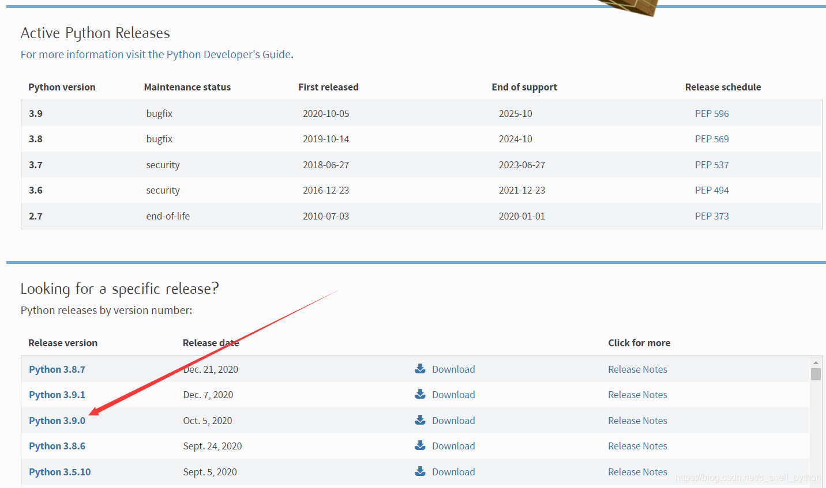
Task: Click Download text for Python 3.9.0
Action: (x=453, y=421)
